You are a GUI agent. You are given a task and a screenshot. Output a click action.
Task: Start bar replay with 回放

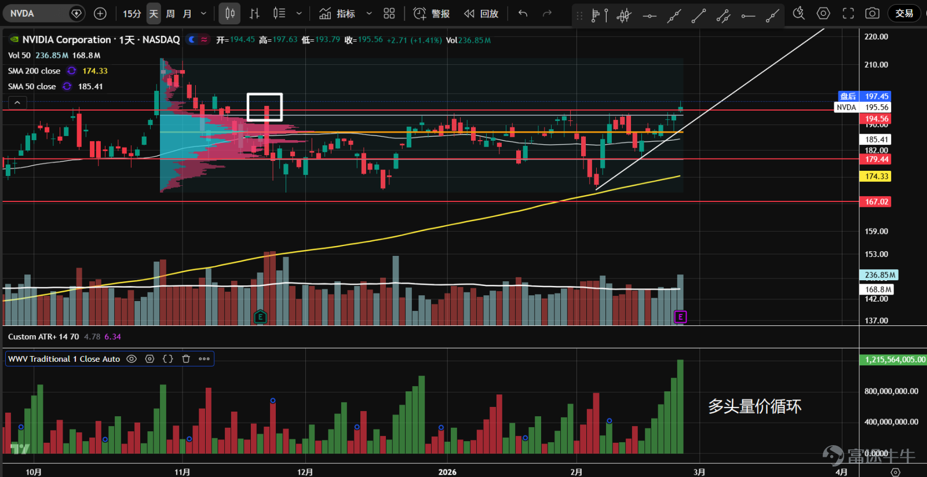481,13
